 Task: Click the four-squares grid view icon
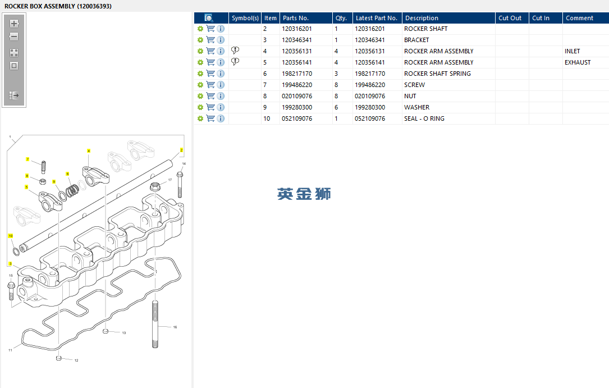click(14, 53)
